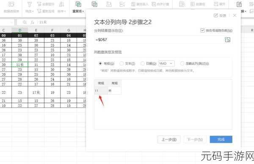The image size is (254, 164).
Task: Select the General (常规) radio option
Action: point(100,63)
